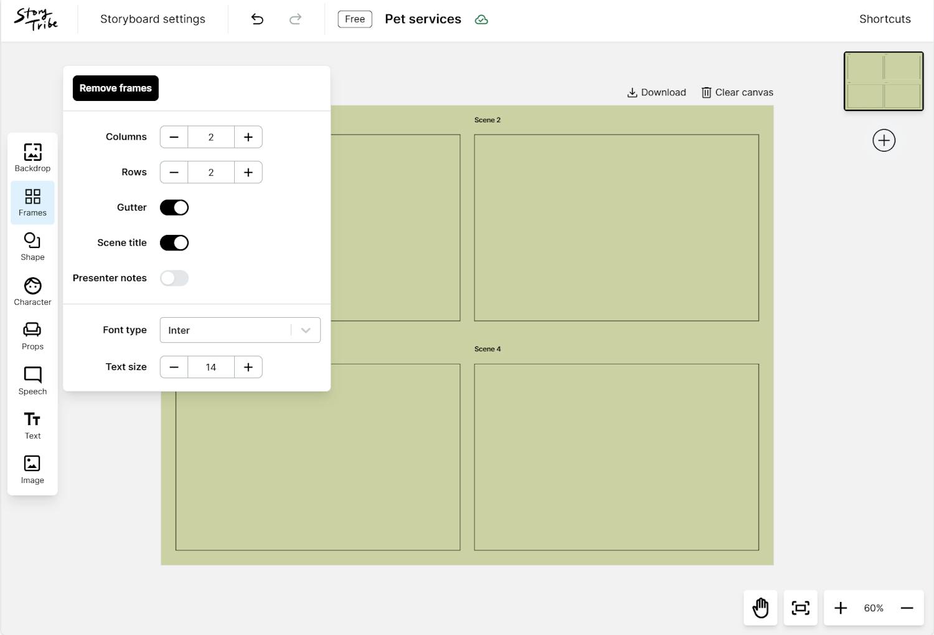934x635 pixels.
Task: Select the Speech bubble tool
Action: [32, 381]
